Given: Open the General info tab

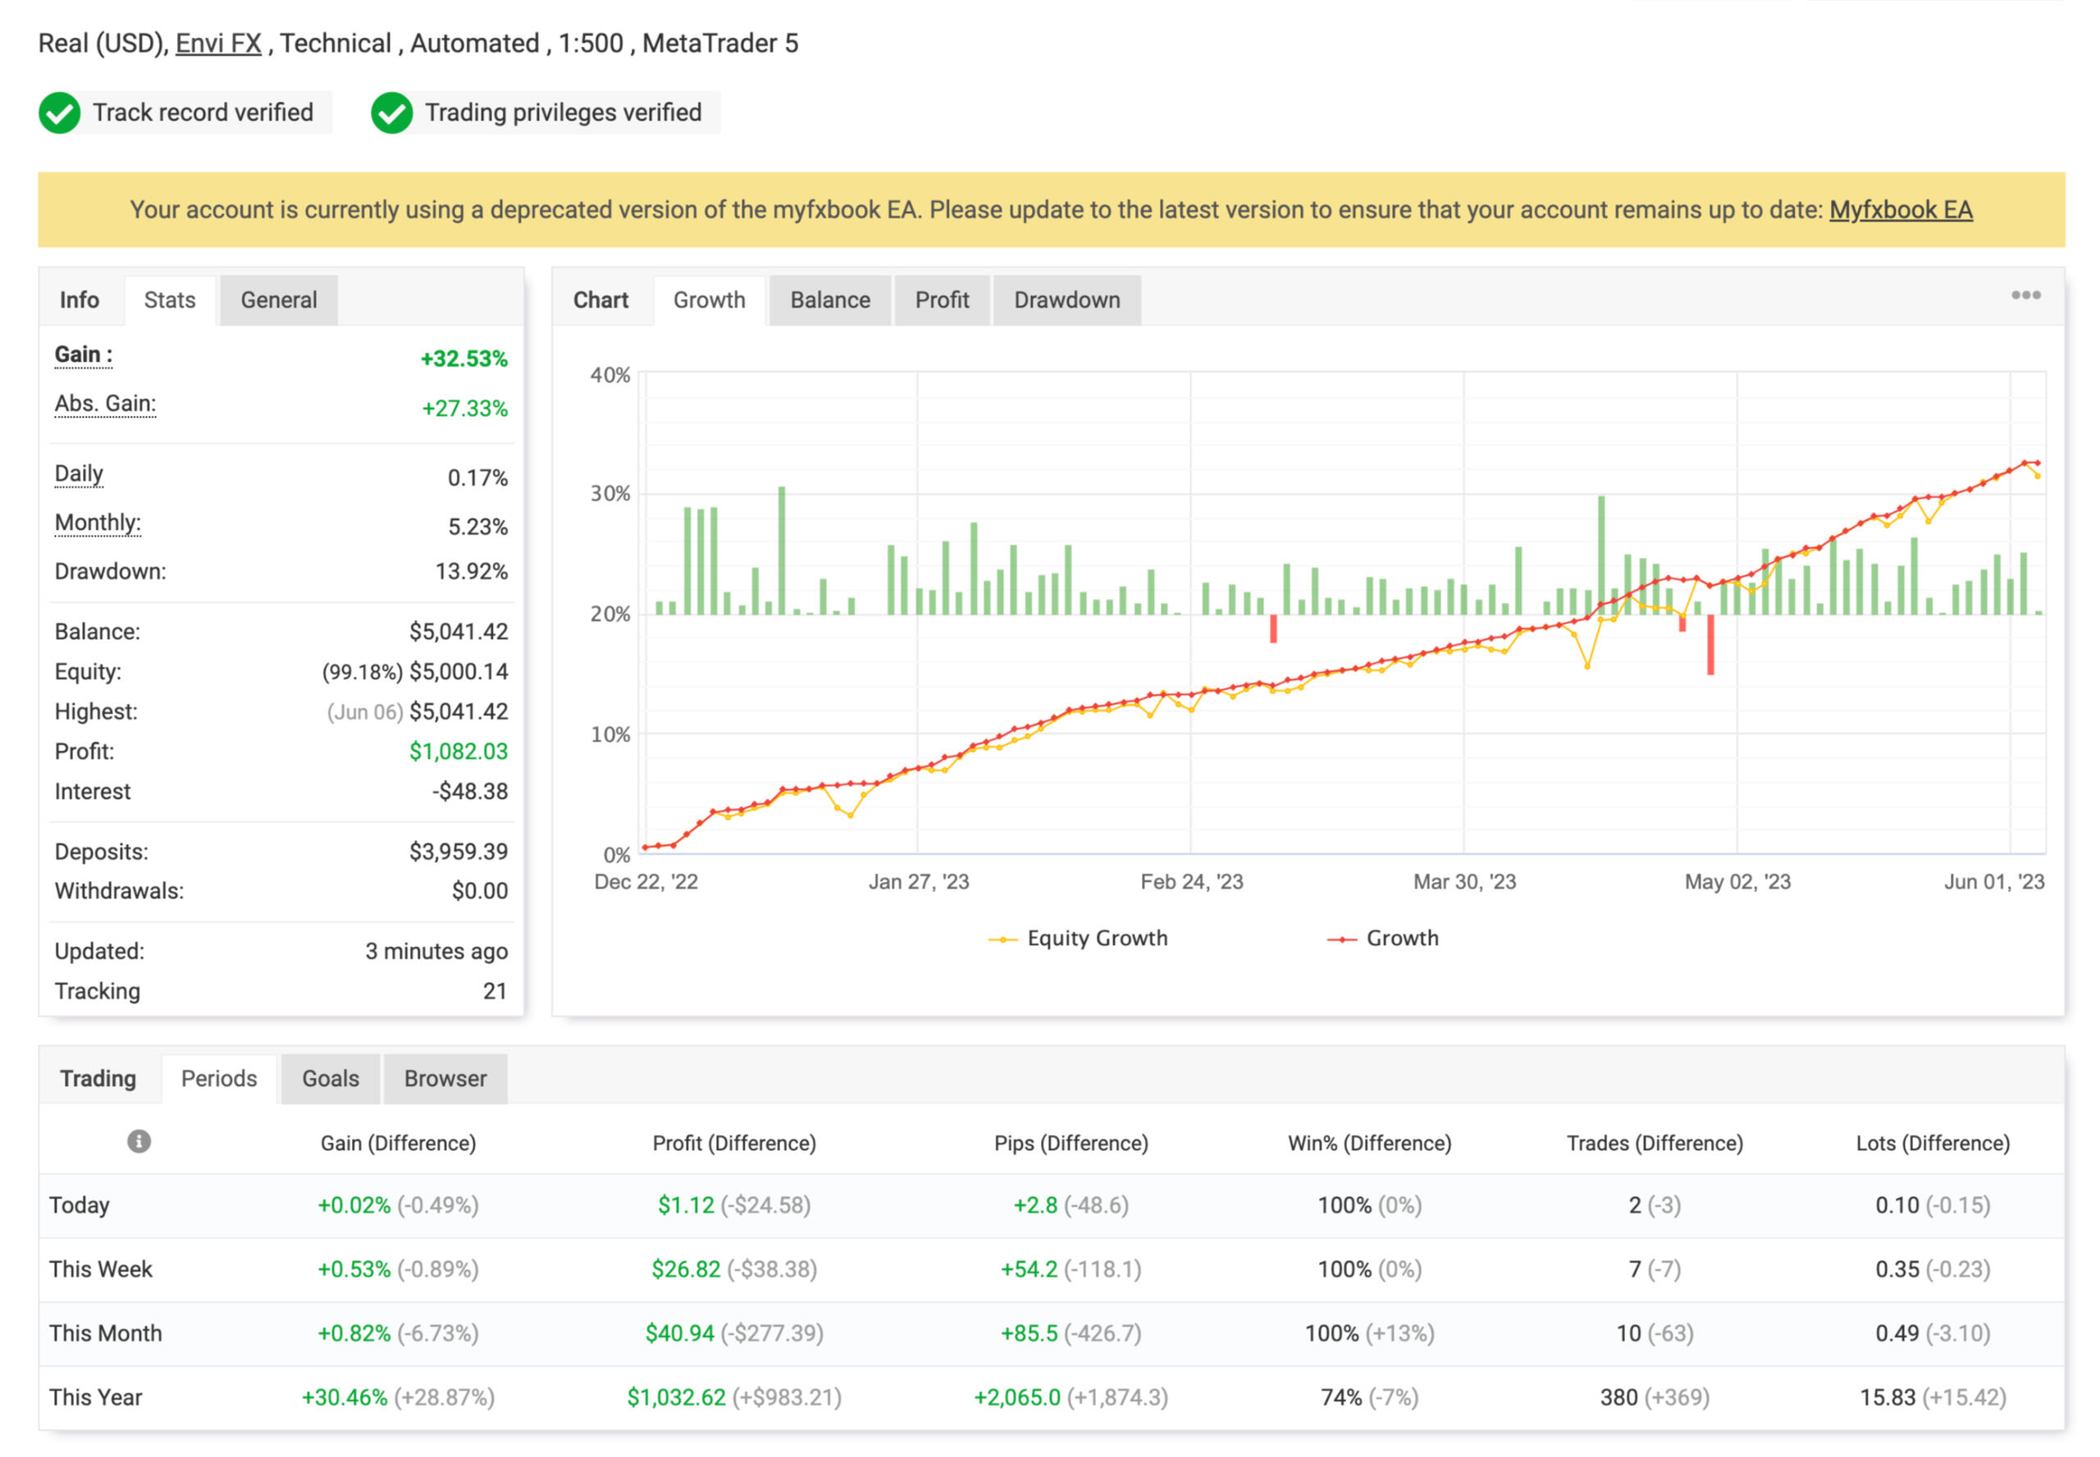Looking at the screenshot, I should pos(278,300).
